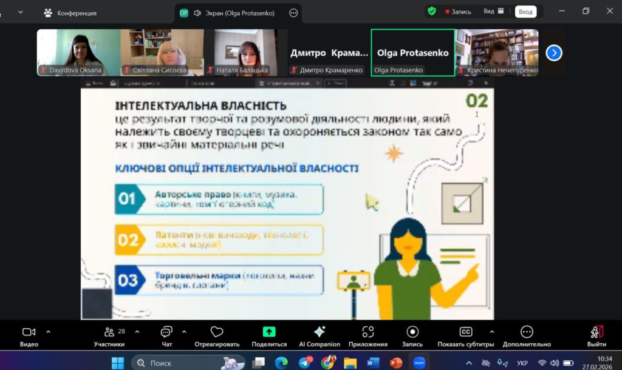Click the Вход sign-in button
This screenshot has height=370, width=622.
[x=525, y=12]
